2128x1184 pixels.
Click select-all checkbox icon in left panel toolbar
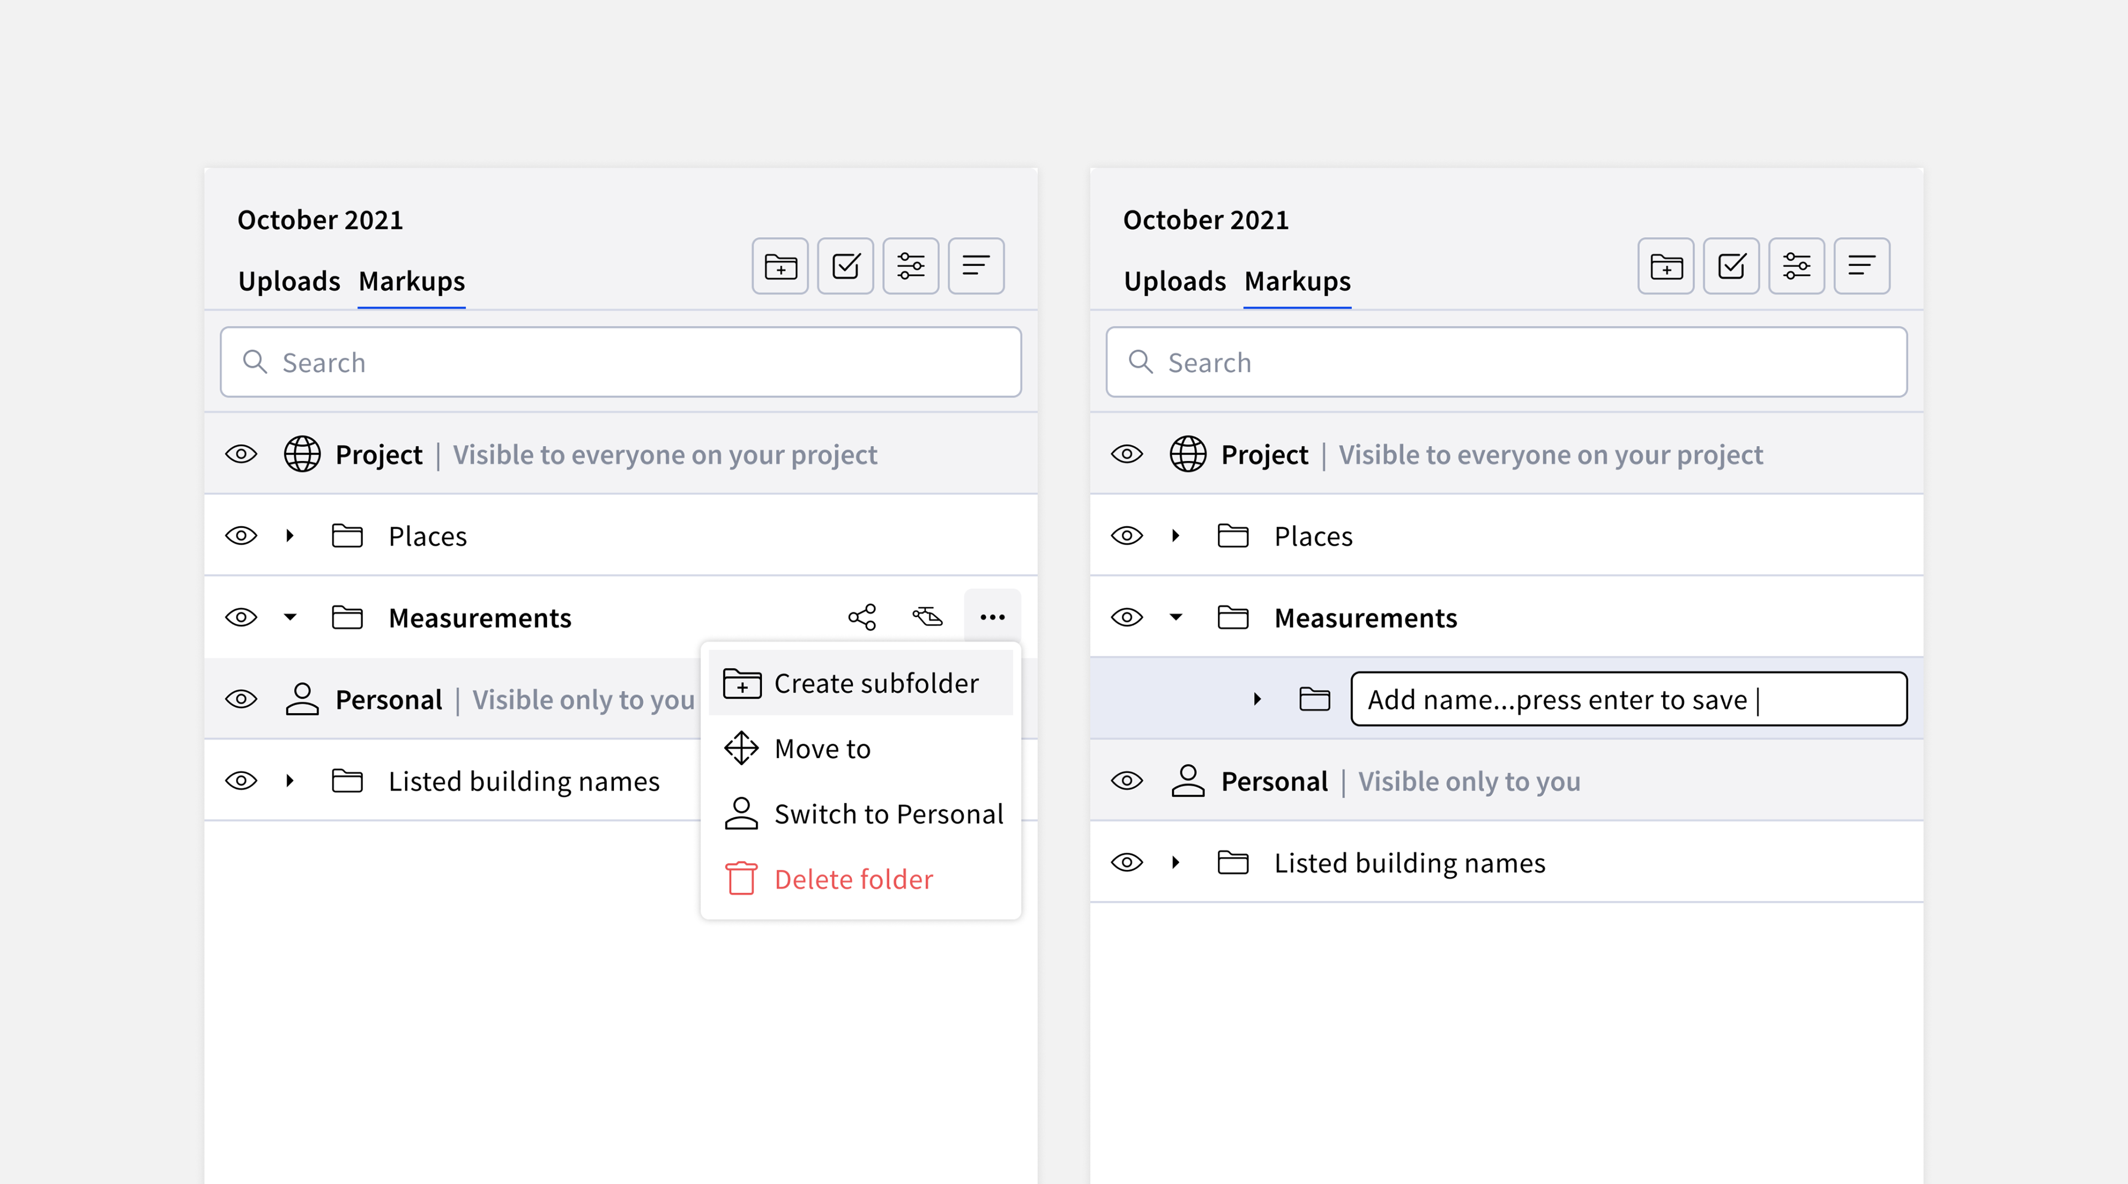pyautogui.click(x=845, y=266)
